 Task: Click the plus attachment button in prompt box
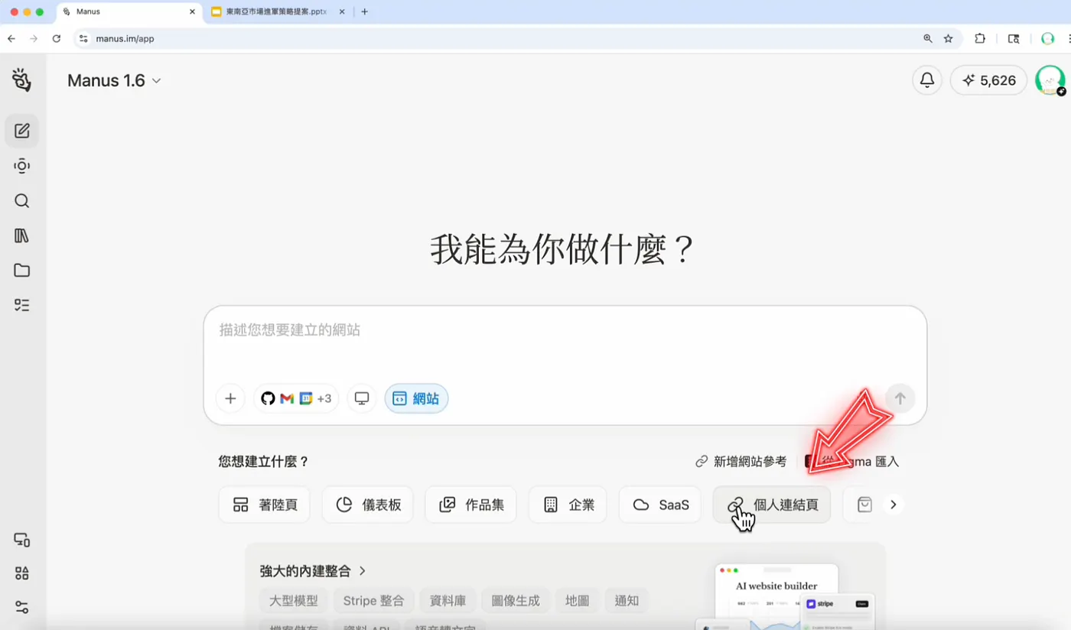(x=230, y=398)
